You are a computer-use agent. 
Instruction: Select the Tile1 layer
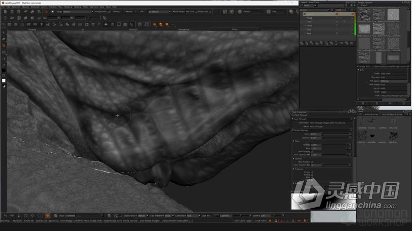tap(327, 26)
